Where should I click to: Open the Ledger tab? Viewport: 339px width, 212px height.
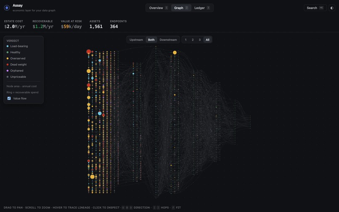tap(202, 8)
